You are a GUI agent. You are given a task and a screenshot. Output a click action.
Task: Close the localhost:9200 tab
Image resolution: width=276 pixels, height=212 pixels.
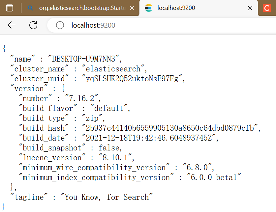(x=250, y=9)
